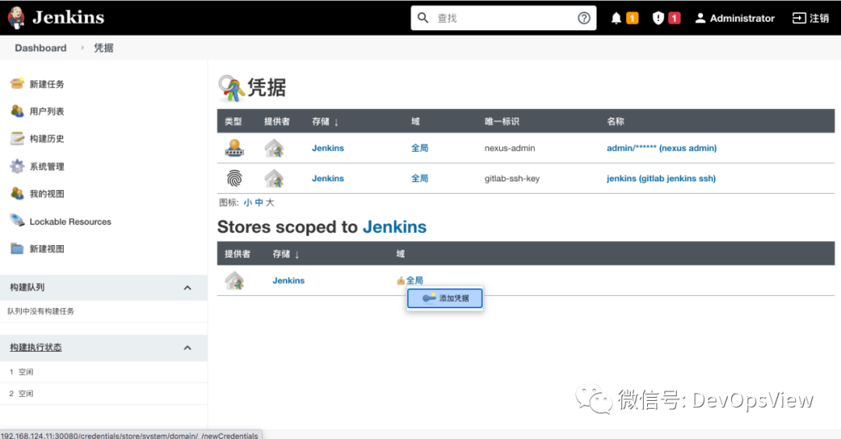Screen dimensions: 841x439
Task: Collapse the 构建执行状态 panel
Action: tap(187, 348)
